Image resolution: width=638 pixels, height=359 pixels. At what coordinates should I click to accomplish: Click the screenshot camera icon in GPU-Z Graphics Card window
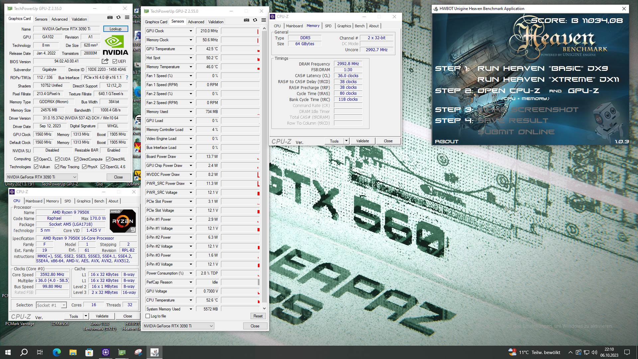point(110,18)
